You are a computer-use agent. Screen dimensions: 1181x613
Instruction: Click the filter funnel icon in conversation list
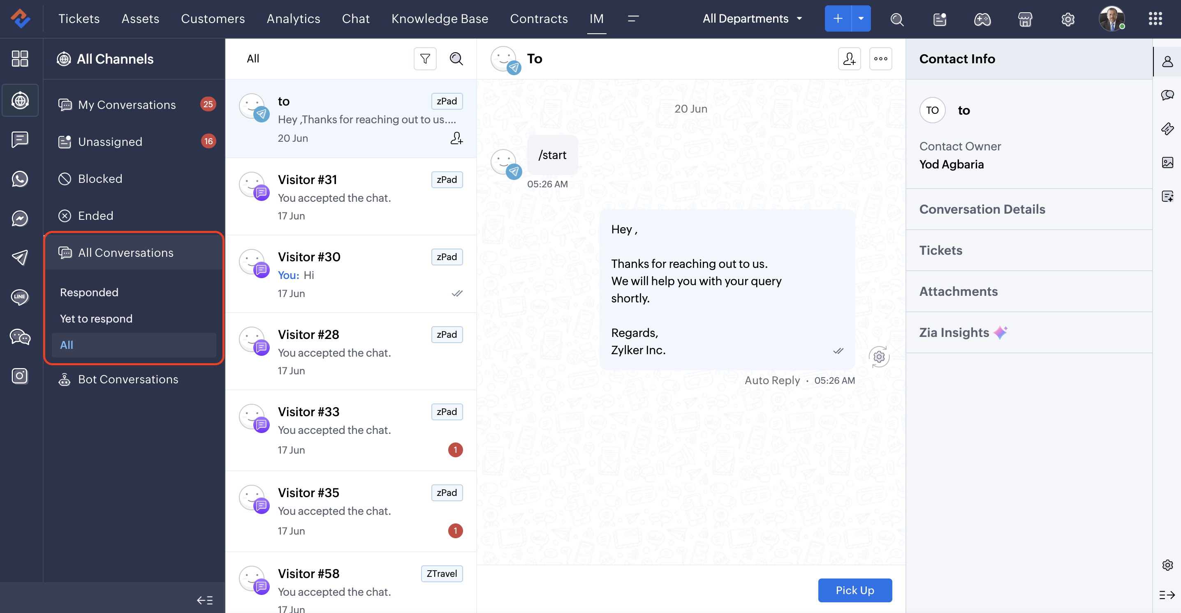coord(425,59)
